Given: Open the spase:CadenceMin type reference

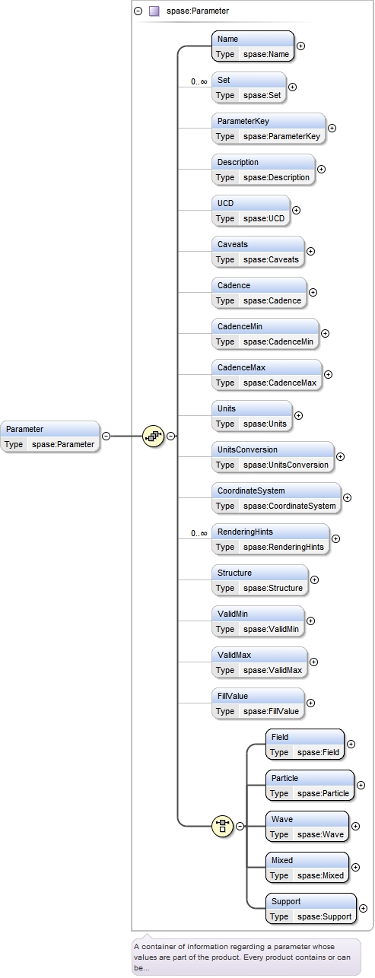Looking at the screenshot, I should [278, 341].
